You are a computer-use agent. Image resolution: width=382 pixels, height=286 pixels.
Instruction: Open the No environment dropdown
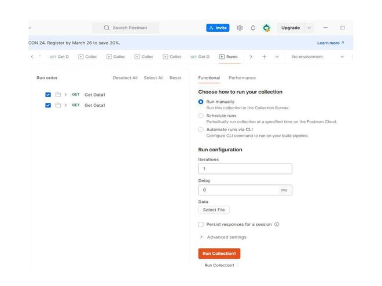[318, 57]
